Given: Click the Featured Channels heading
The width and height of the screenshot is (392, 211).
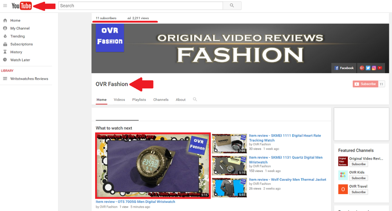Looking at the screenshot, I should pos(356,150).
